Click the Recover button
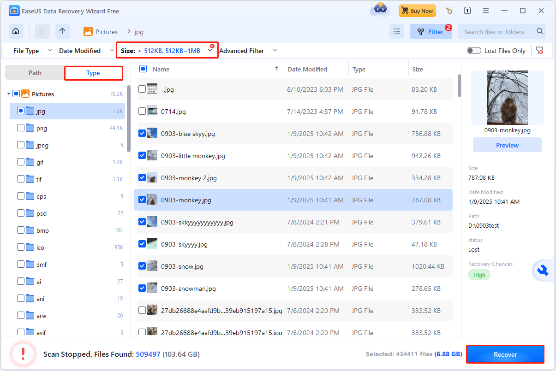Viewport: 556px width, 371px height. point(505,354)
